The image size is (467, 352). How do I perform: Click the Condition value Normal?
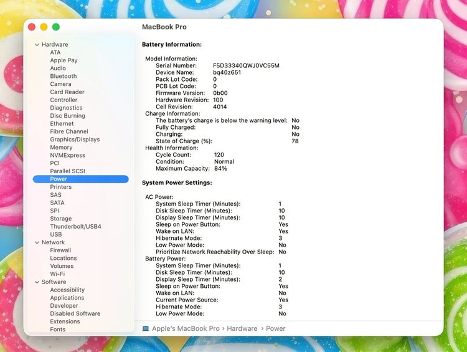point(224,161)
